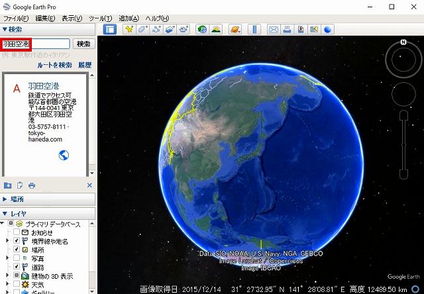The width and height of the screenshot is (424, 294).
Task: Copy search results to clipboard
Action: pyautogui.click(x=20, y=185)
